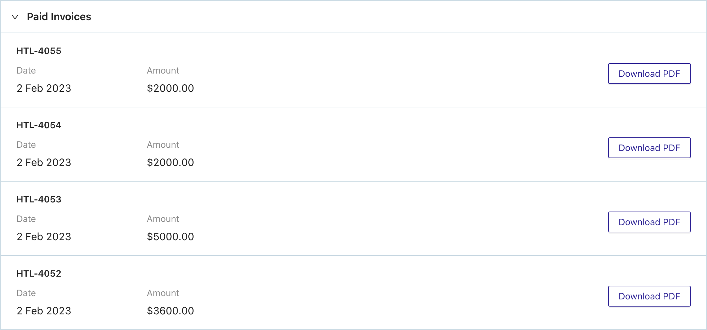This screenshot has height=330, width=707.
Task: Download PDF for invoice HTL-4054
Action: (x=649, y=148)
